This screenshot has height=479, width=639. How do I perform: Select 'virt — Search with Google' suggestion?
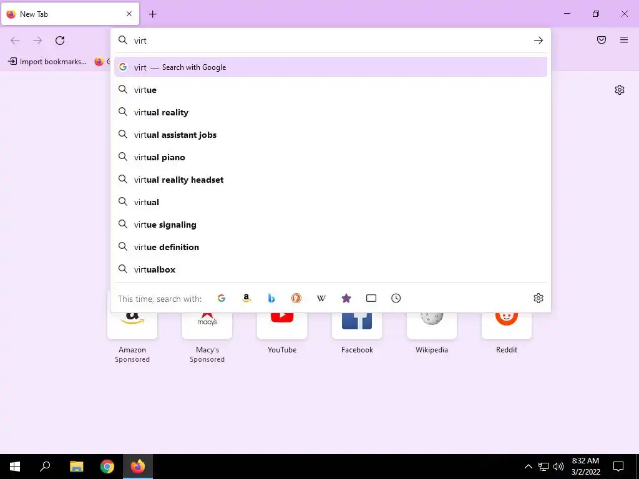pos(331,67)
